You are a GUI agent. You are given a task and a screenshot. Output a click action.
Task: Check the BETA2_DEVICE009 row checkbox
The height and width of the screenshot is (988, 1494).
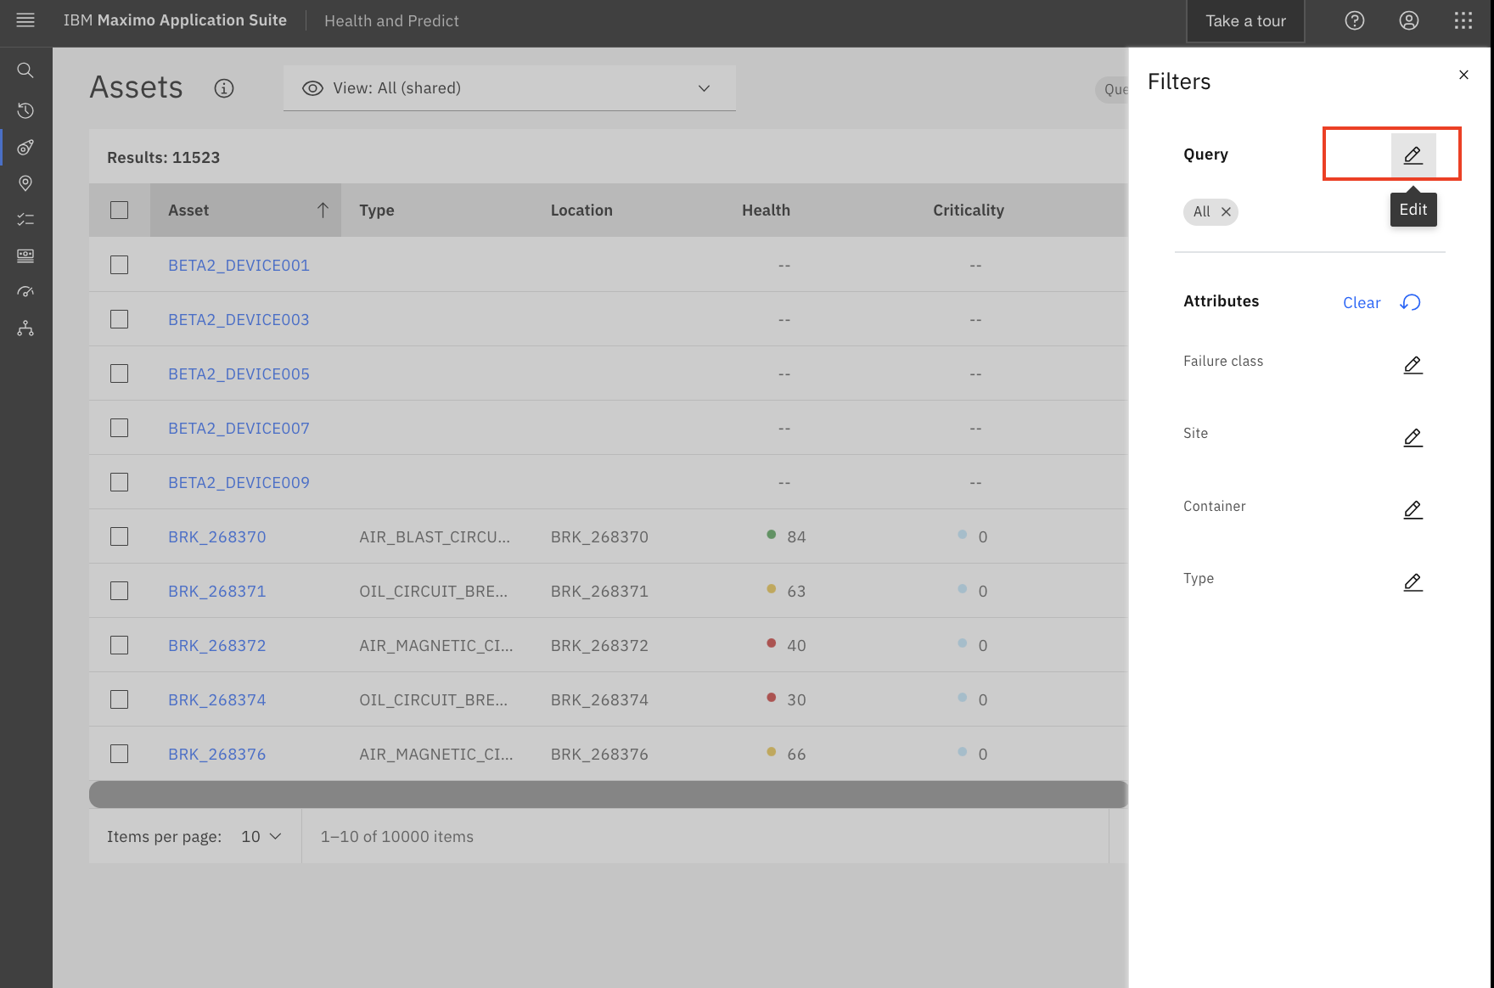[x=120, y=482]
